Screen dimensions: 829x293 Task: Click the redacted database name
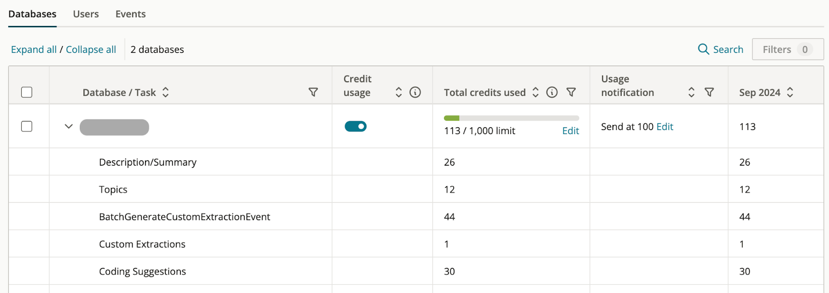pos(115,127)
